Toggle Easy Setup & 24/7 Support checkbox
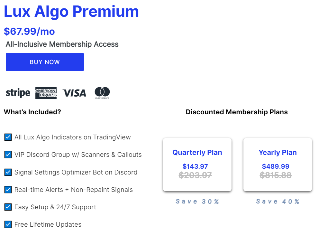Viewport: 319px width, 236px height. (8, 207)
